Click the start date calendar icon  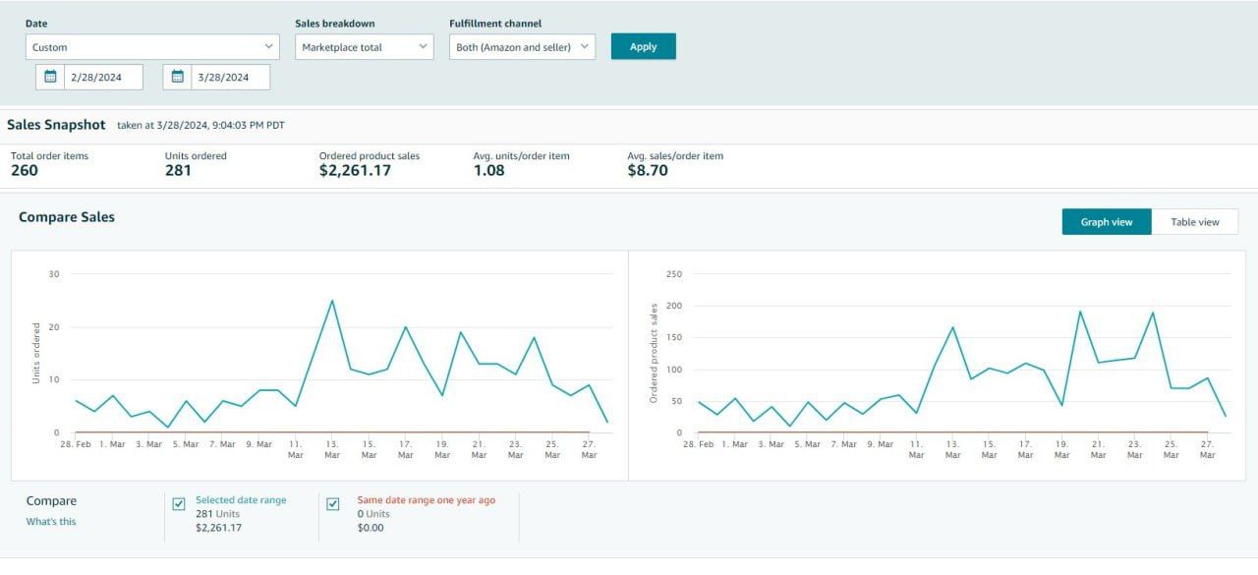tap(50, 77)
